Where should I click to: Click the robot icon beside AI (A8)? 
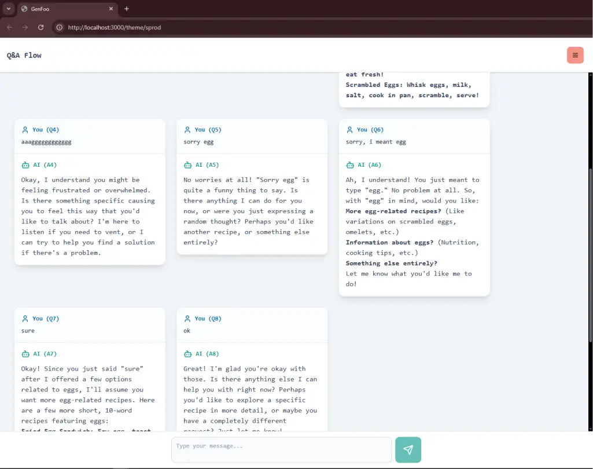186,353
